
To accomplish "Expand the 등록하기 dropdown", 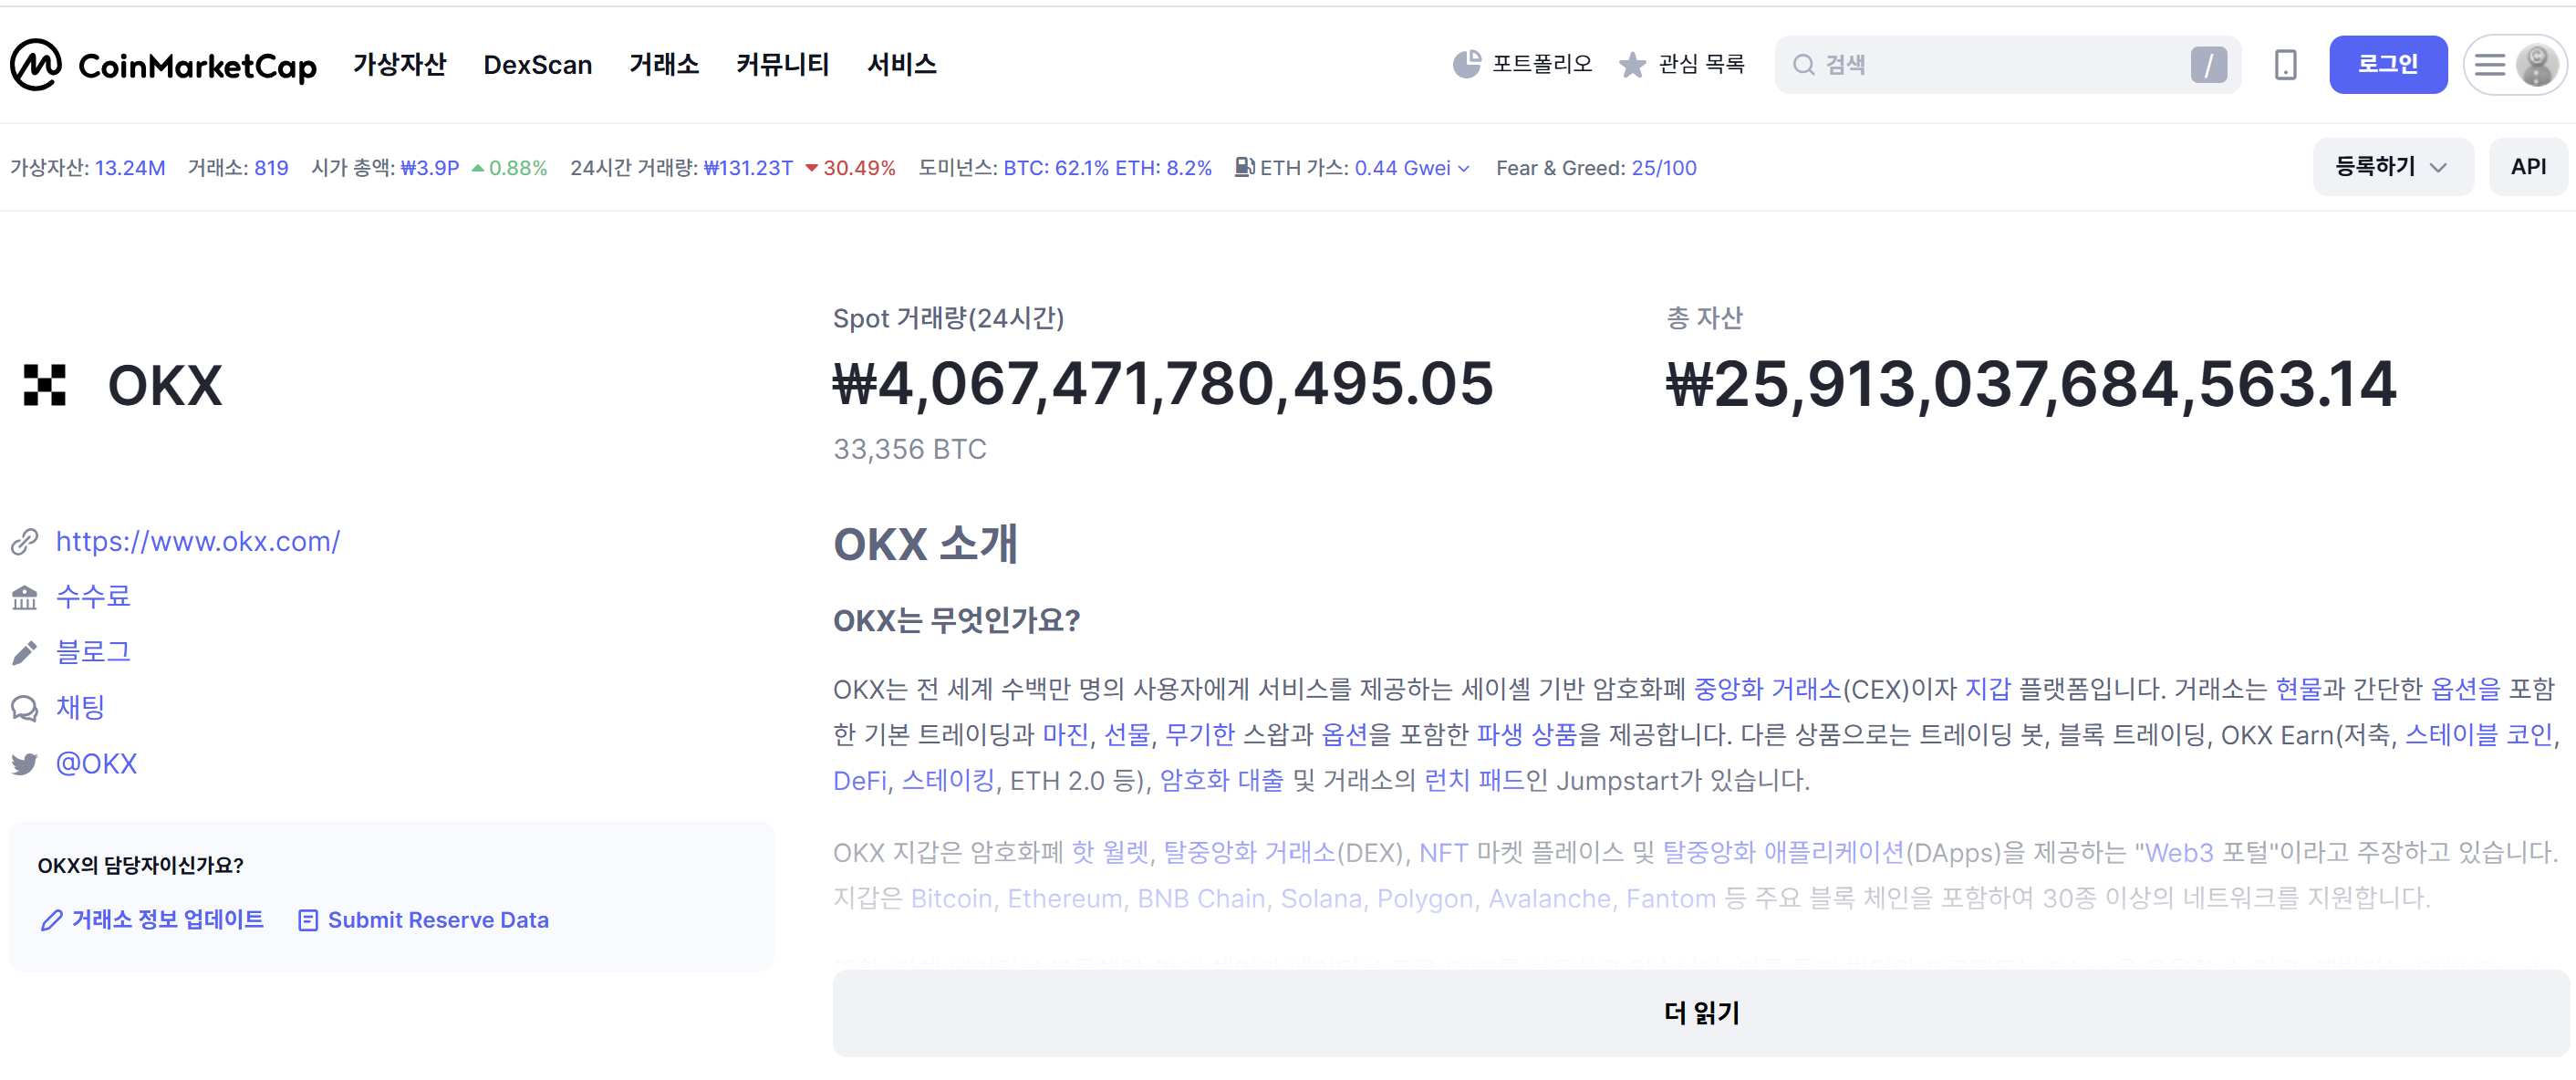I will (2391, 166).
